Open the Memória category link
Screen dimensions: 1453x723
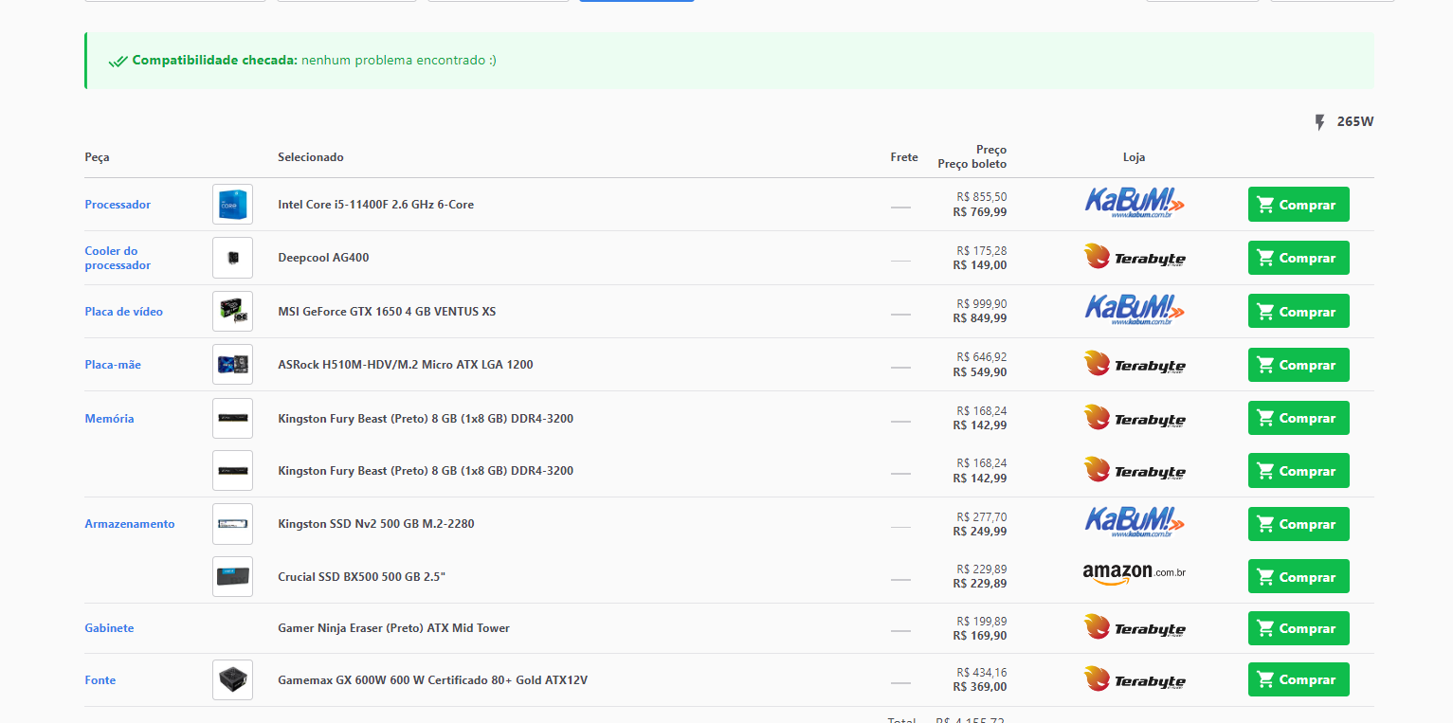coord(109,418)
